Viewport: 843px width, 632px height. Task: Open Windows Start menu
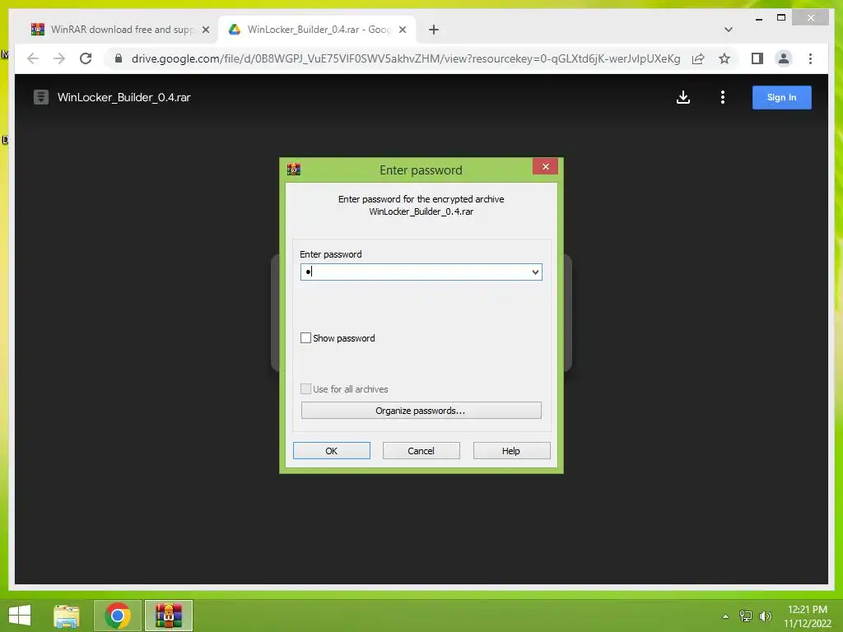pos(20,616)
